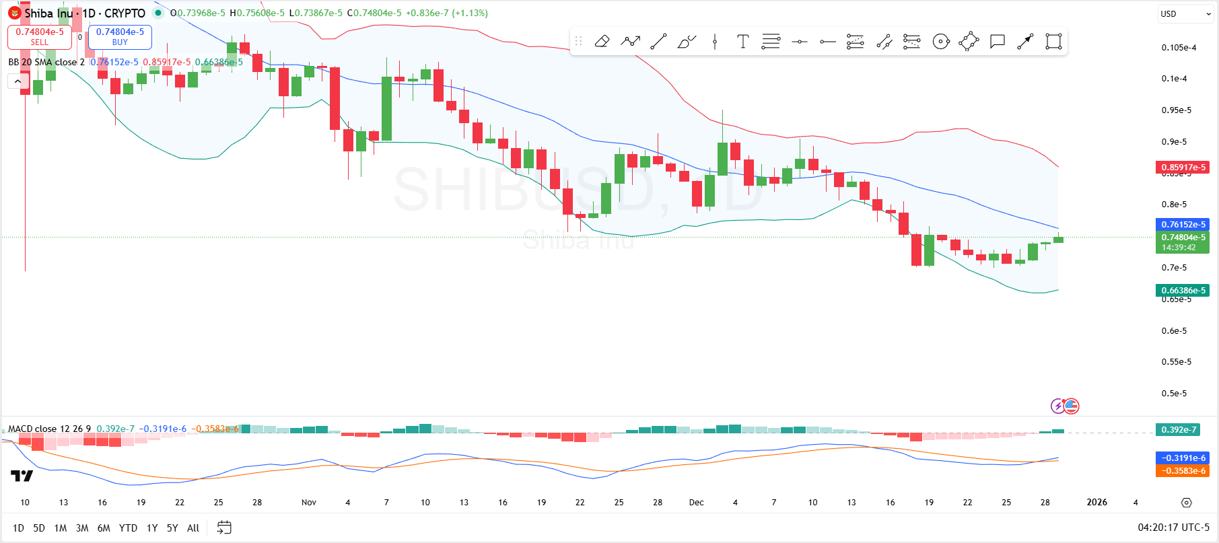Click the BUY price button
The width and height of the screenshot is (1219, 543).
[x=120, y=37]
